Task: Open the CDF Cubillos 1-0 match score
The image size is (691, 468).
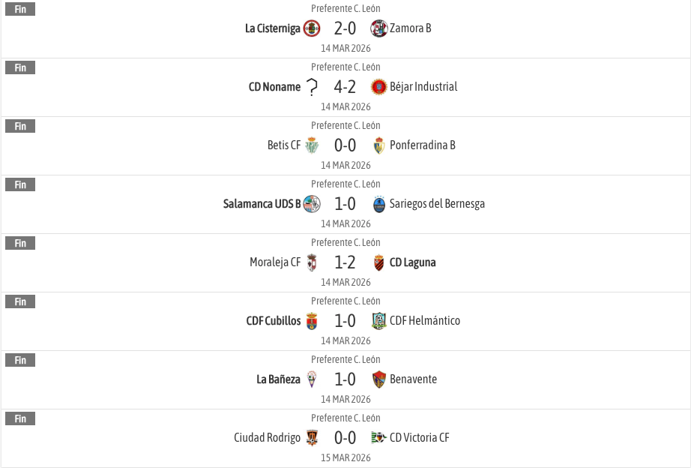Action: [x=345, y=321]
